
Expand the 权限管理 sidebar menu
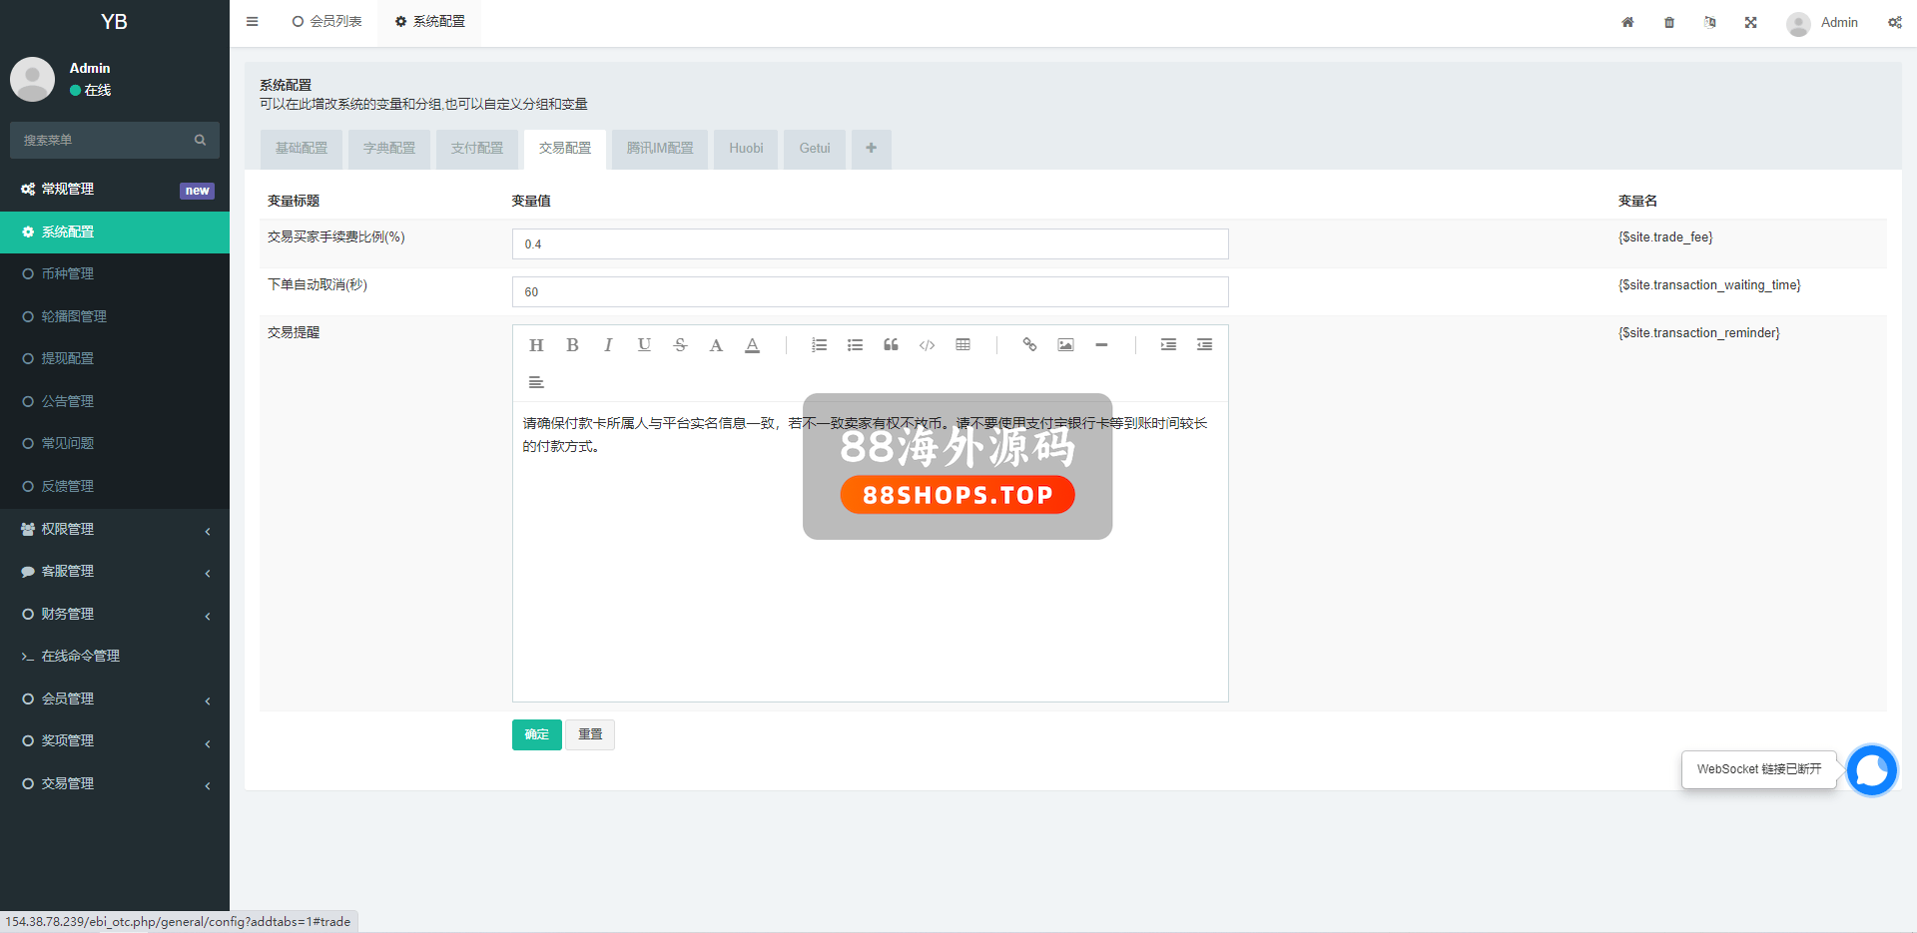point(115,529)
